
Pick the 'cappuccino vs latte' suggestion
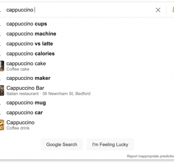point(87,44)
